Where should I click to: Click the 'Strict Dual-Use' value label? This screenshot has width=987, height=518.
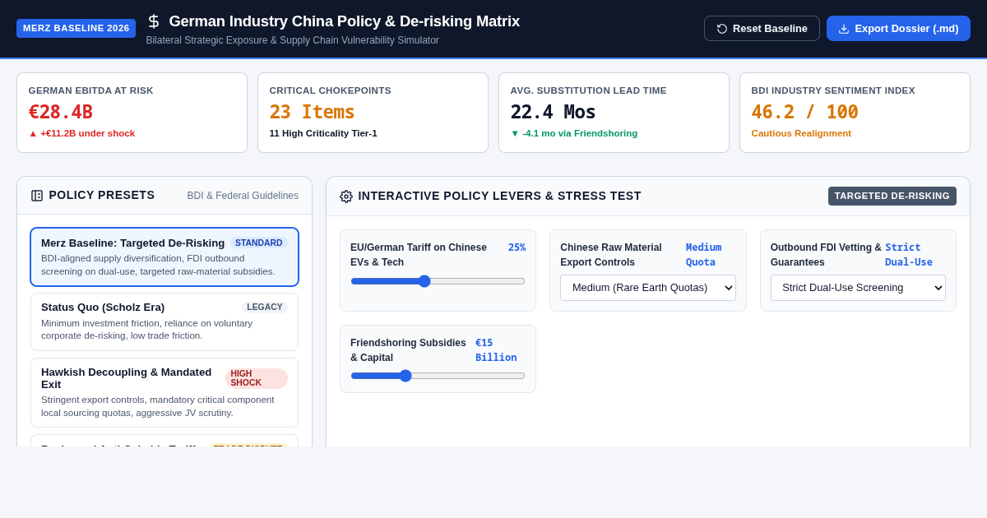909,255
